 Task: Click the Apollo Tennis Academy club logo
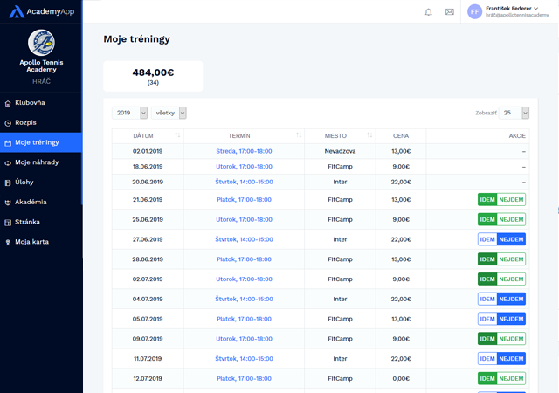pos(41,42)
